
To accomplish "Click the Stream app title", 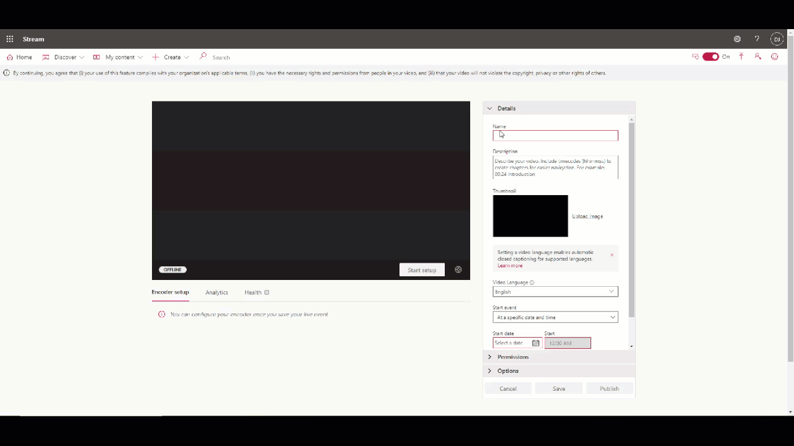I will coord(33,39).
